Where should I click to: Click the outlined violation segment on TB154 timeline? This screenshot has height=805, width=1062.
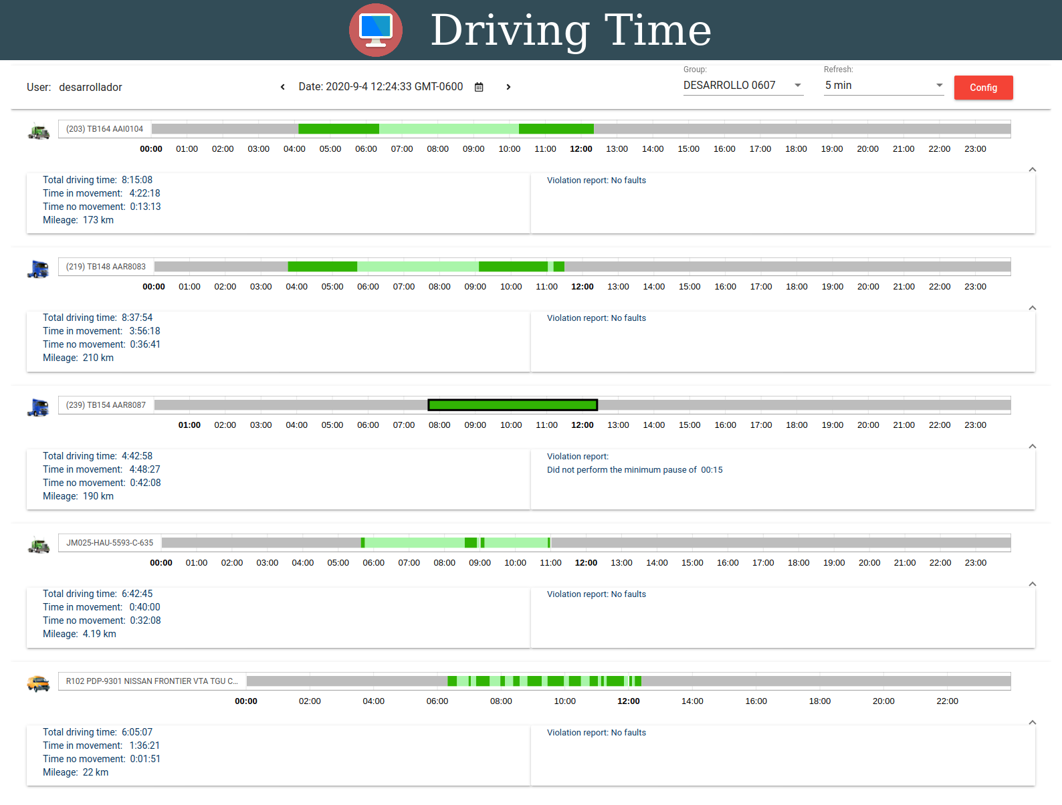(x=513, y=405)
